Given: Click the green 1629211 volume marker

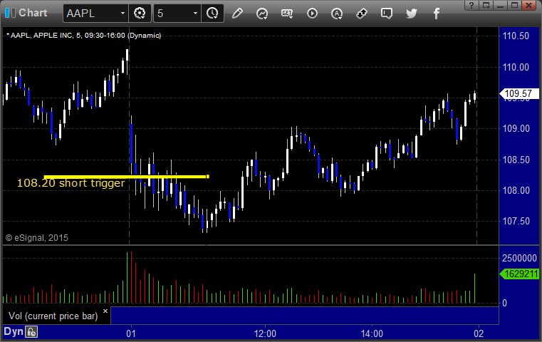Looking at the screenshot, I should coord(519,274).
